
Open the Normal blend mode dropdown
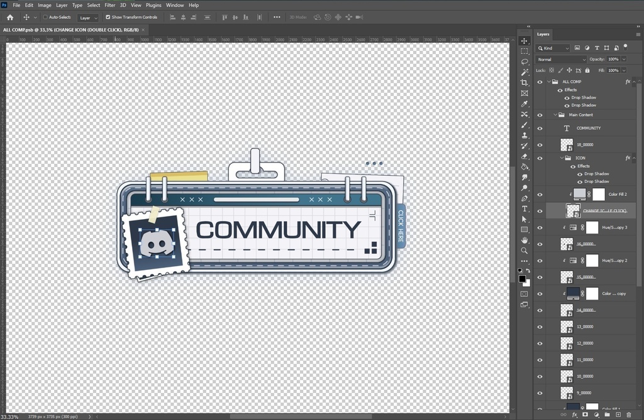(x=560, y=60)
